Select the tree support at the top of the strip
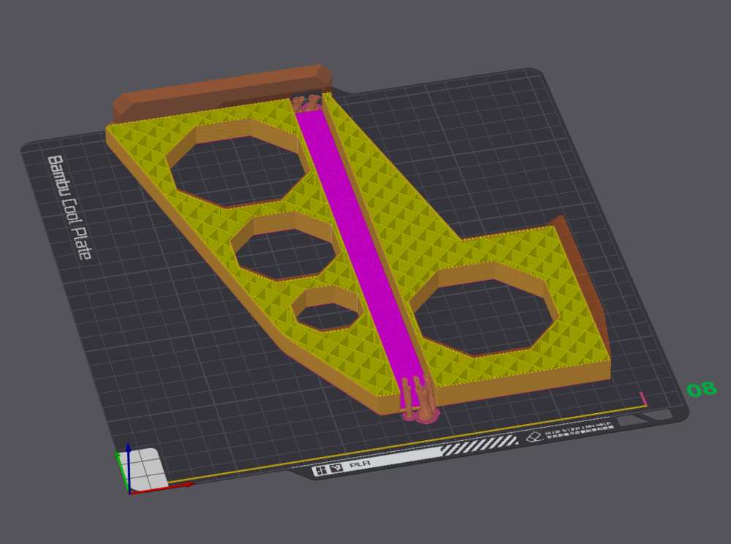The image size is (731, 544). coord(308,103)
